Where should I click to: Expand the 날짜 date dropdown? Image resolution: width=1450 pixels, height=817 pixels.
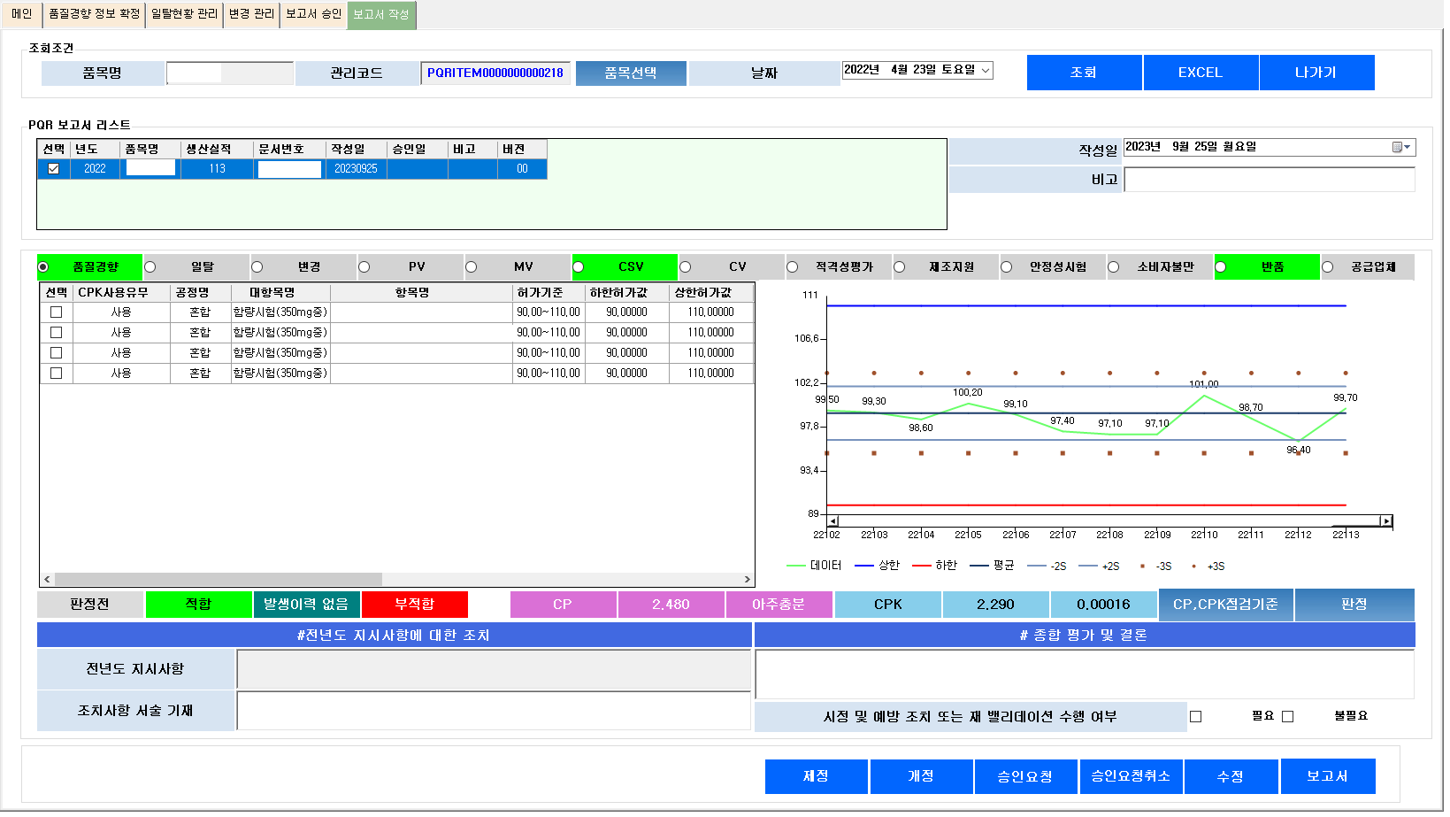click(x=986, y=70)
